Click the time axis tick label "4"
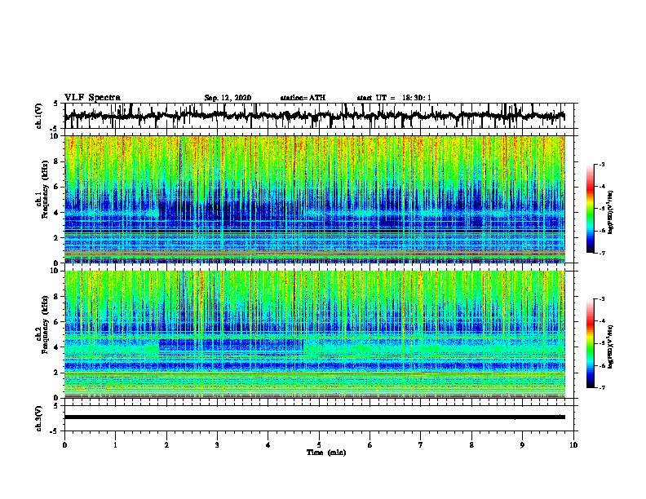Viewport: 646px width, 499px height. click(x=268, y=445)
